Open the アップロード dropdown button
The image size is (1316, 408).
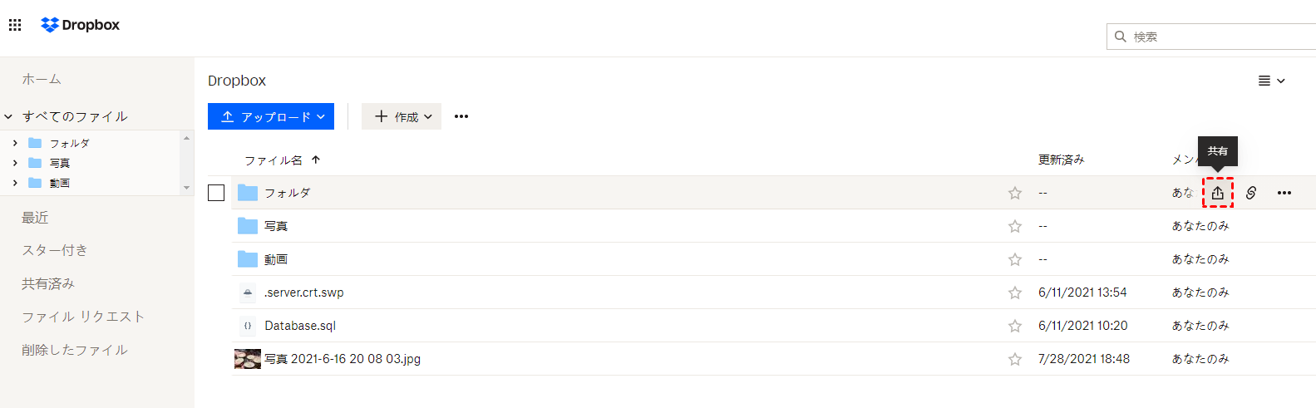(271, 116)
